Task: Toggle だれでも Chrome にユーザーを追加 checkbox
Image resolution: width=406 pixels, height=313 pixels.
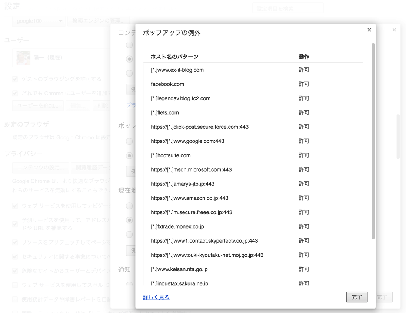Action: coord(15,93)
